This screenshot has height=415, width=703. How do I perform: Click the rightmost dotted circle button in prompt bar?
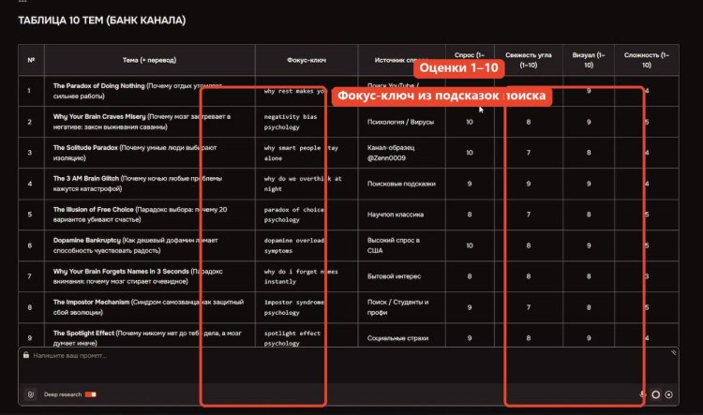(x=669, y=394)
